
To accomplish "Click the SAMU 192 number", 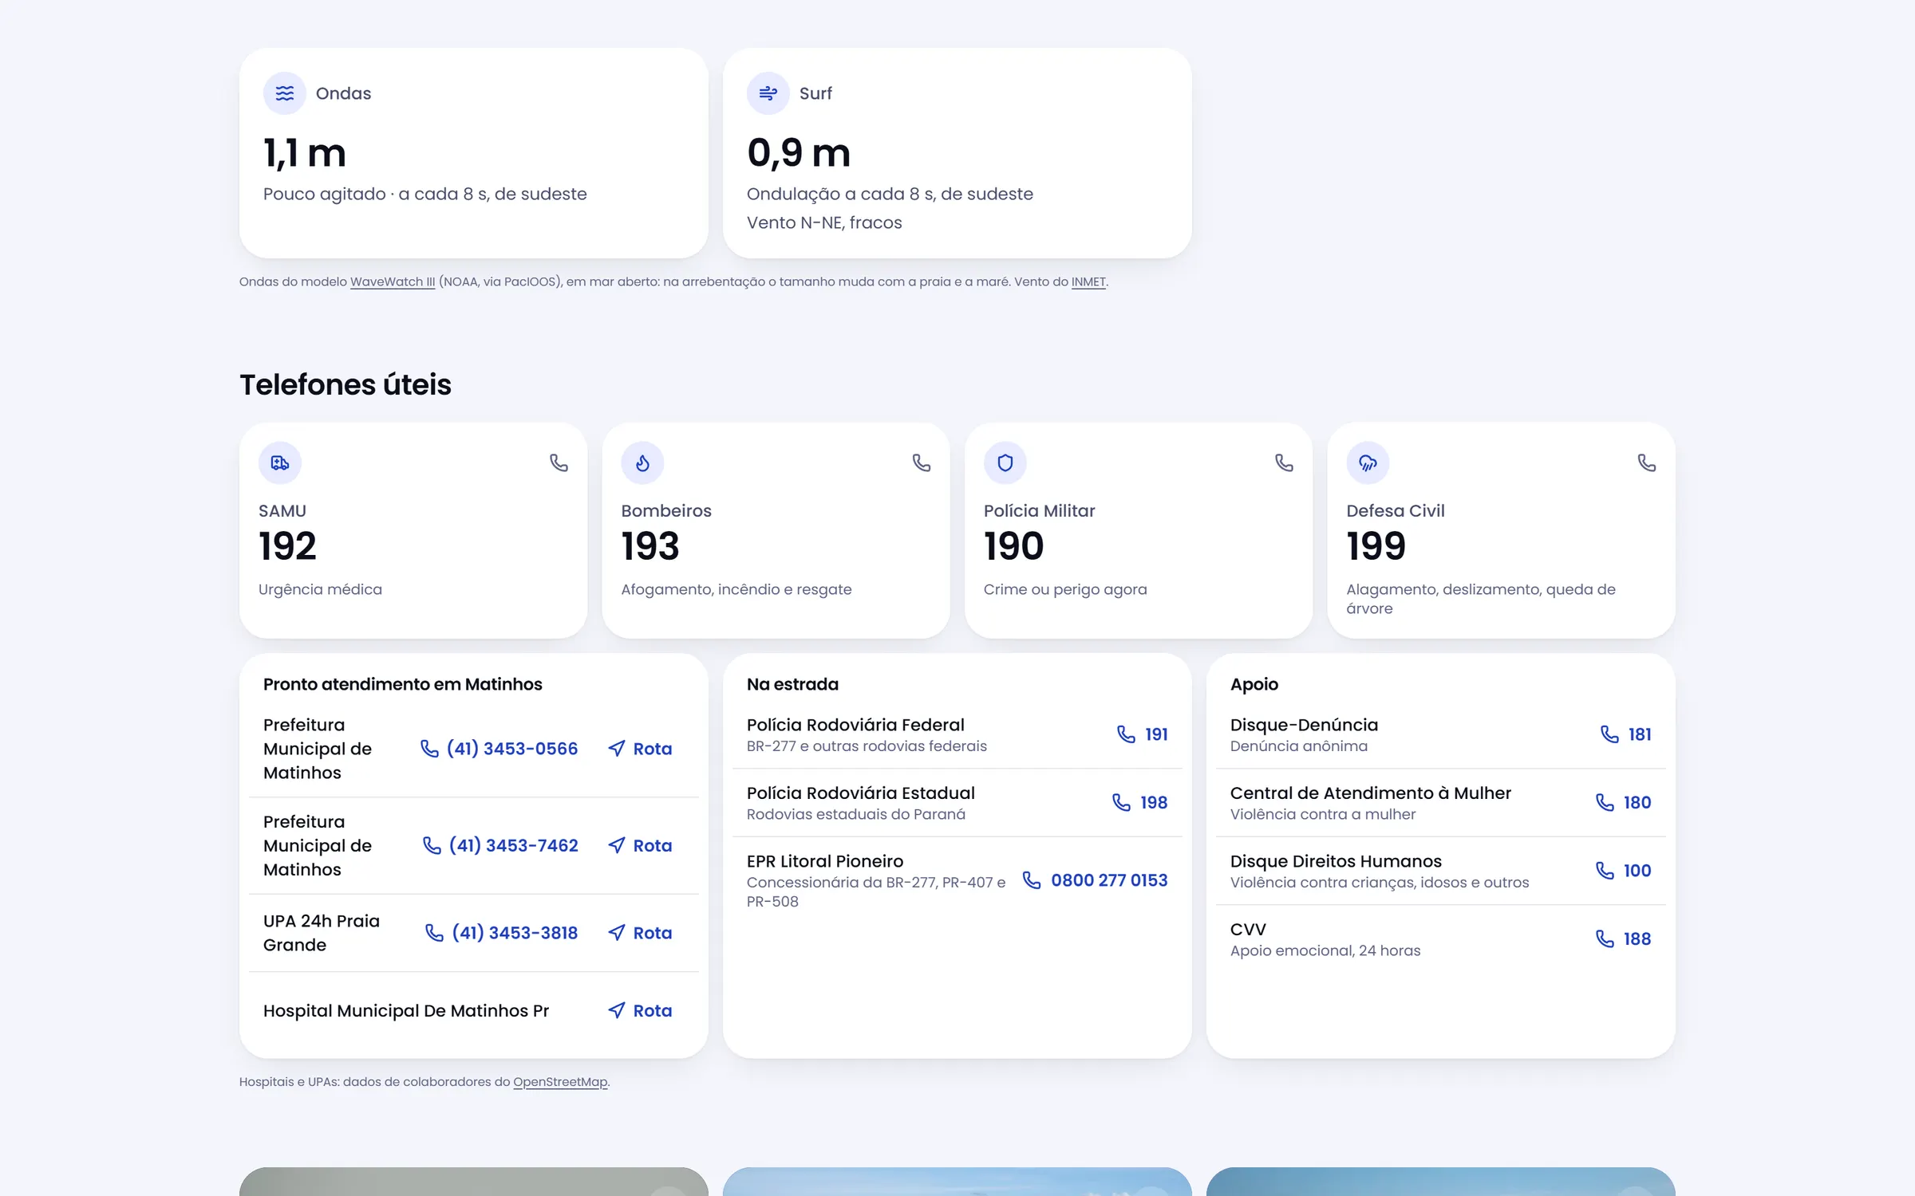I will 287,546.
